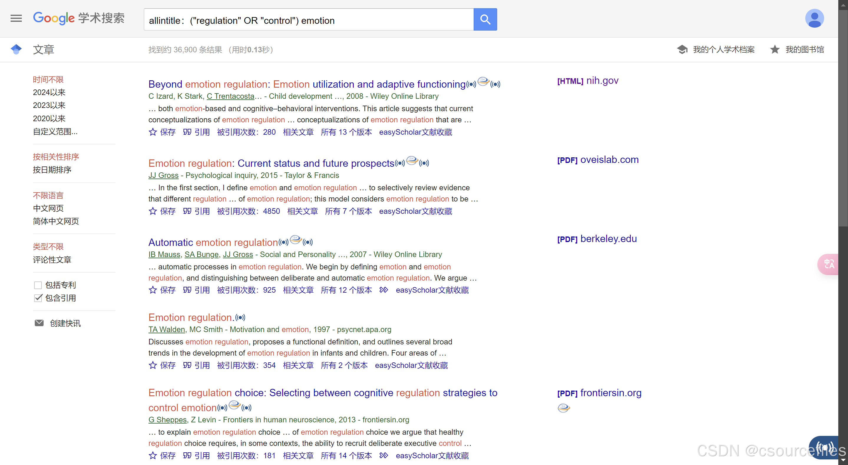This screenshot has width=848, height=465.
Task: Save the Automatic emotion regulation article via star
Action: (153, 290)
